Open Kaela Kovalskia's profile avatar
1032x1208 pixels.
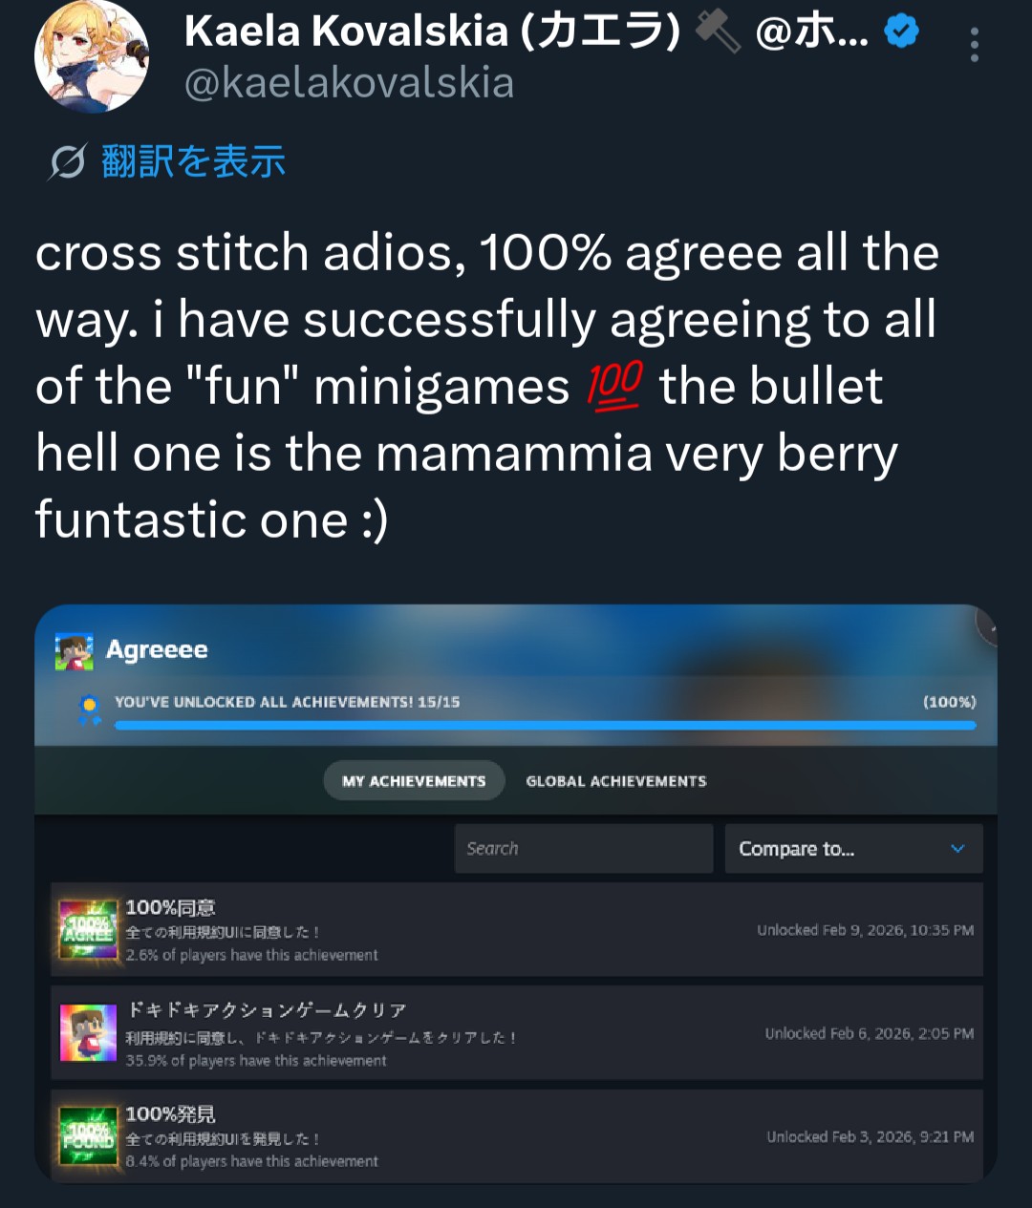(x=92, y=56)
